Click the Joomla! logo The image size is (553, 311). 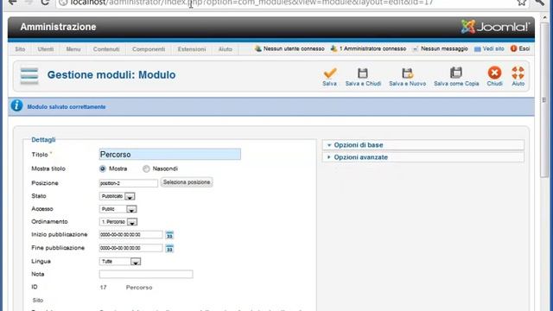pyautogui.click(x=495, y=27)
